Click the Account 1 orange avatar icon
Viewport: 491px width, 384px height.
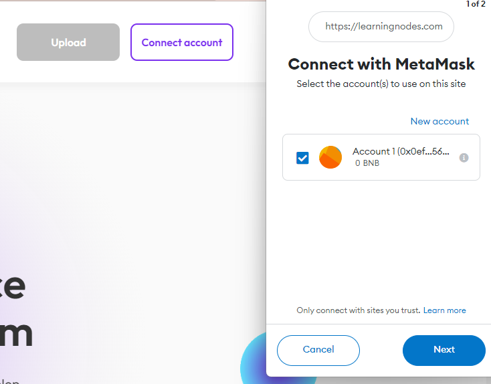(x=330, y=157)
